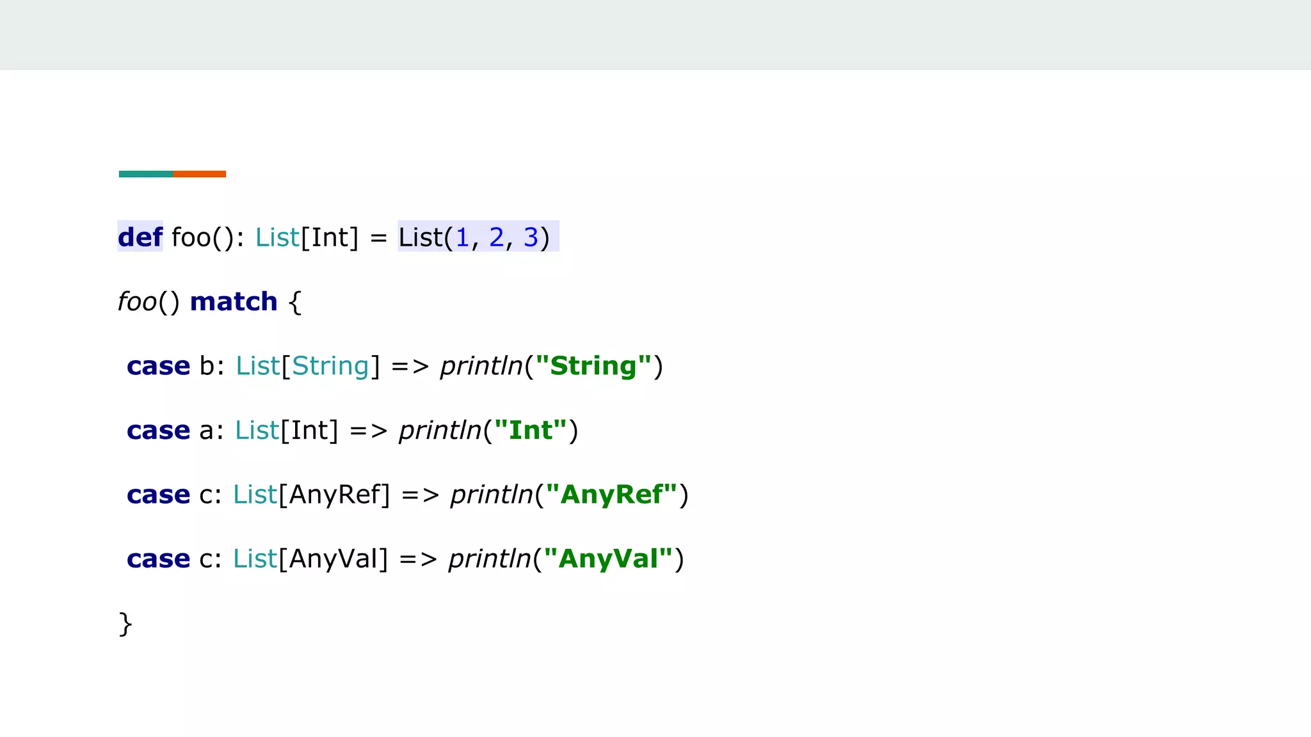The image size is (1311, 737).
Task: Click the orange accent bar segment
Action: (199, 174)
